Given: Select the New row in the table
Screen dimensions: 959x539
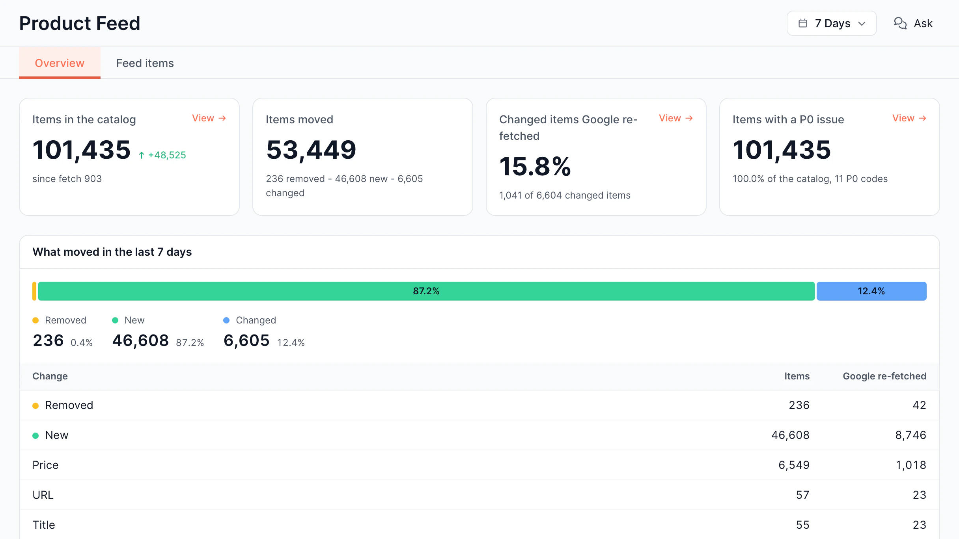Looking at the screenshot, I should 479,435.
